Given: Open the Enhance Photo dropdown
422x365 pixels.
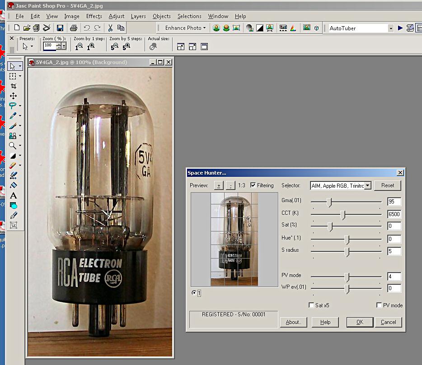Looking at the screenshot, I should point(185,28).
